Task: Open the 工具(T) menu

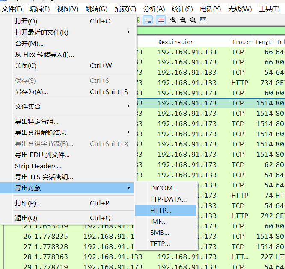Action: [x=269, y=9]
